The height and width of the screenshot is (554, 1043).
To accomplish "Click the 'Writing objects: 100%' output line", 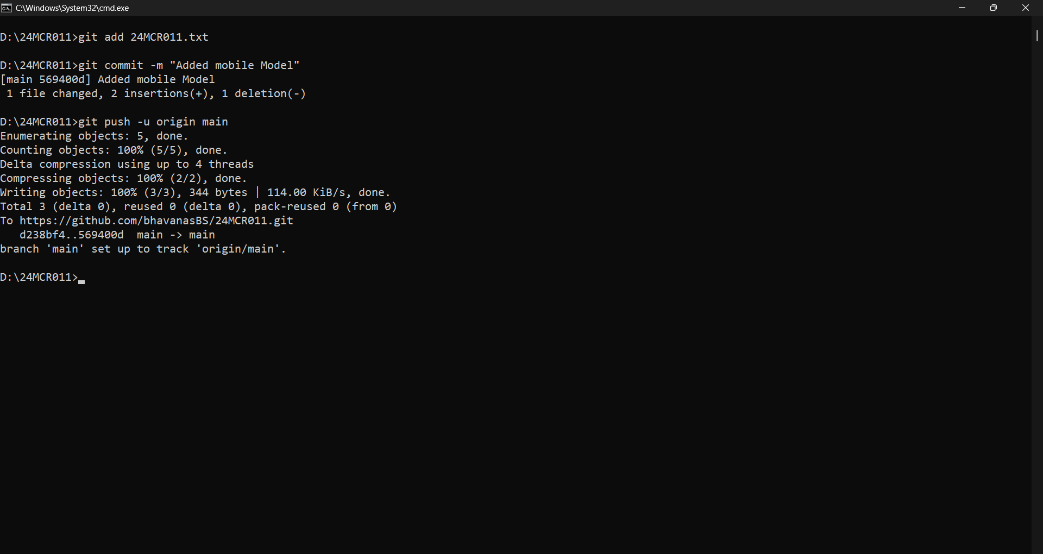I will coord(196,192).
